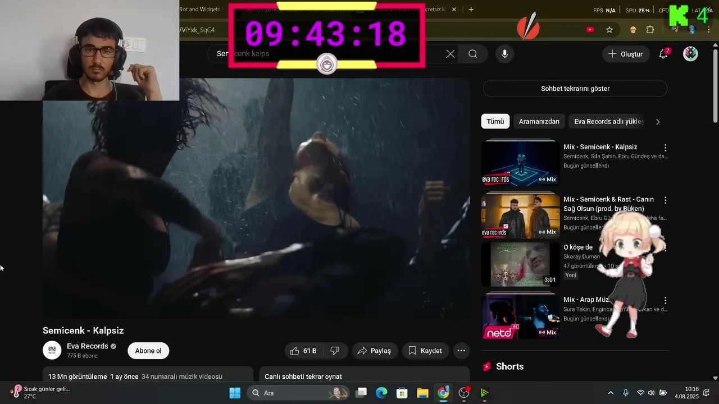Switch to Chrome on taskbar
Screen dimensions: 719x404
443,393
